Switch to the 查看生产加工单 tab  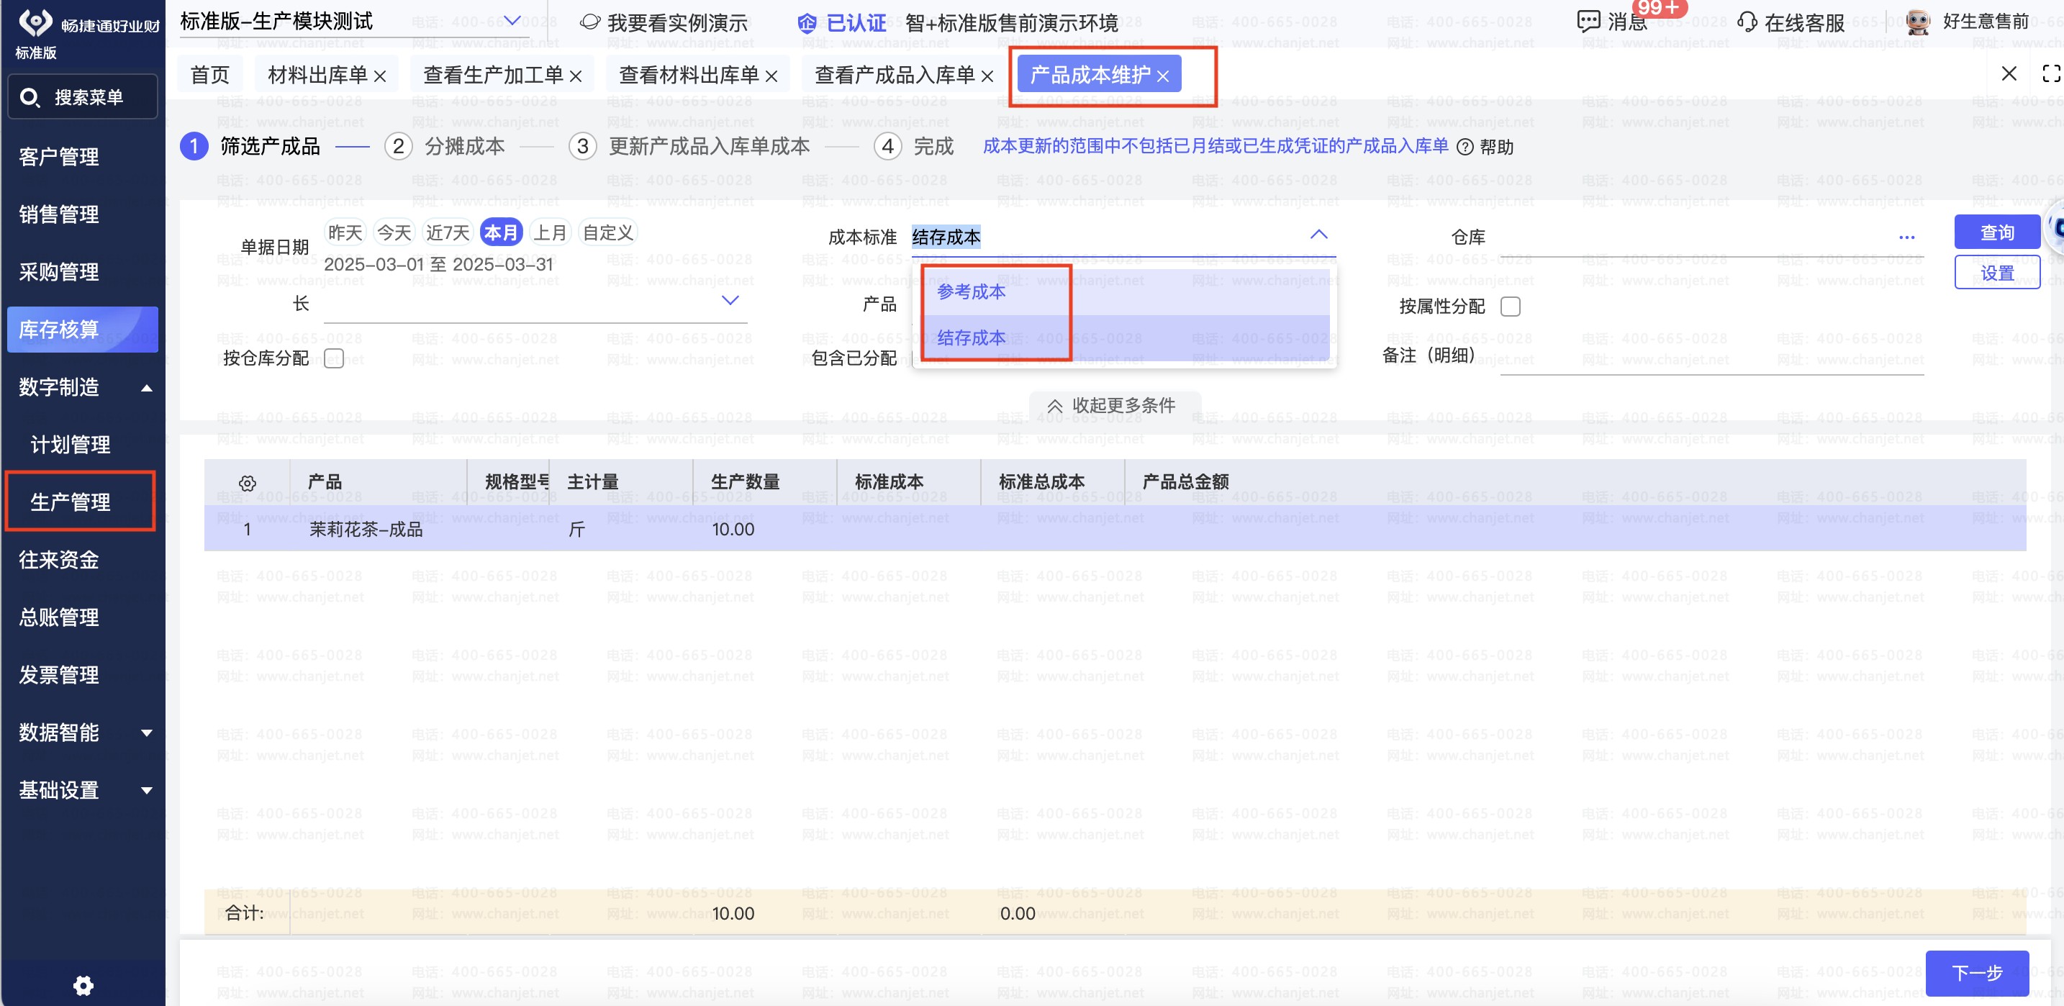(494, 76)
